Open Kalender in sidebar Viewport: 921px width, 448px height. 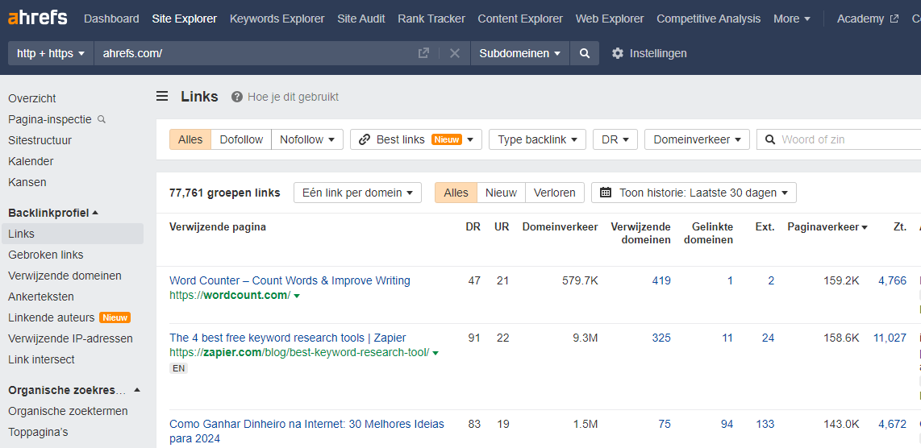pyautogui.click(x=31, y=161)
